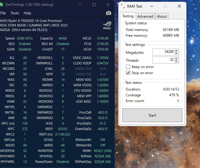Click the Cmd2T value 1T
This screenshot has height=168, width=200.
pos(63,49)
